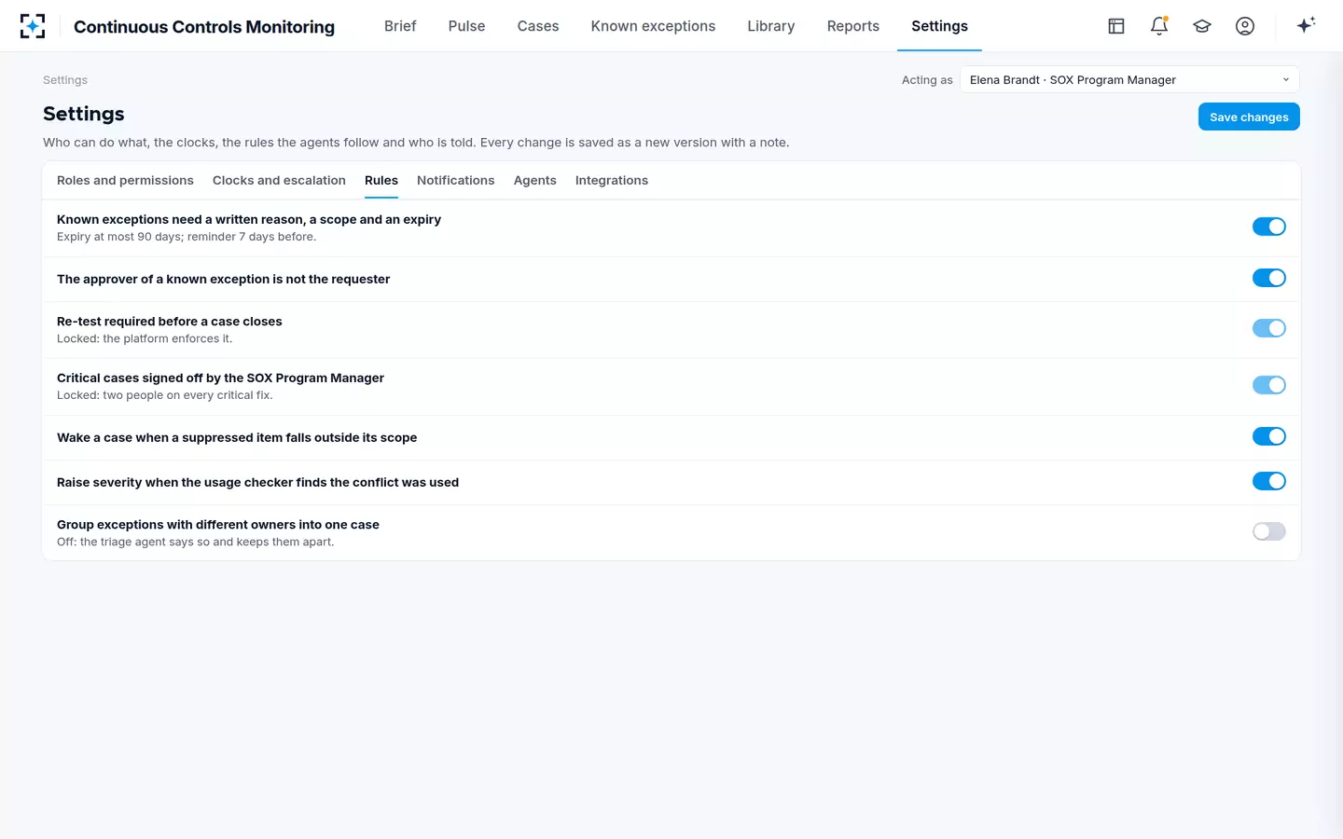Open the layout panel icon in the header
Image resolution: width=1343 pixels, height=839 pixels.
click(x=1116, y=26)
